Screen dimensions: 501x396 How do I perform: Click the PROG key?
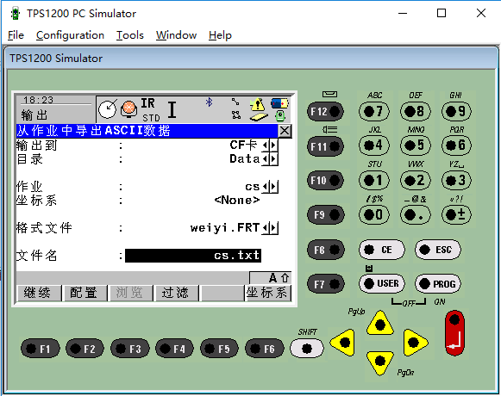438,283
